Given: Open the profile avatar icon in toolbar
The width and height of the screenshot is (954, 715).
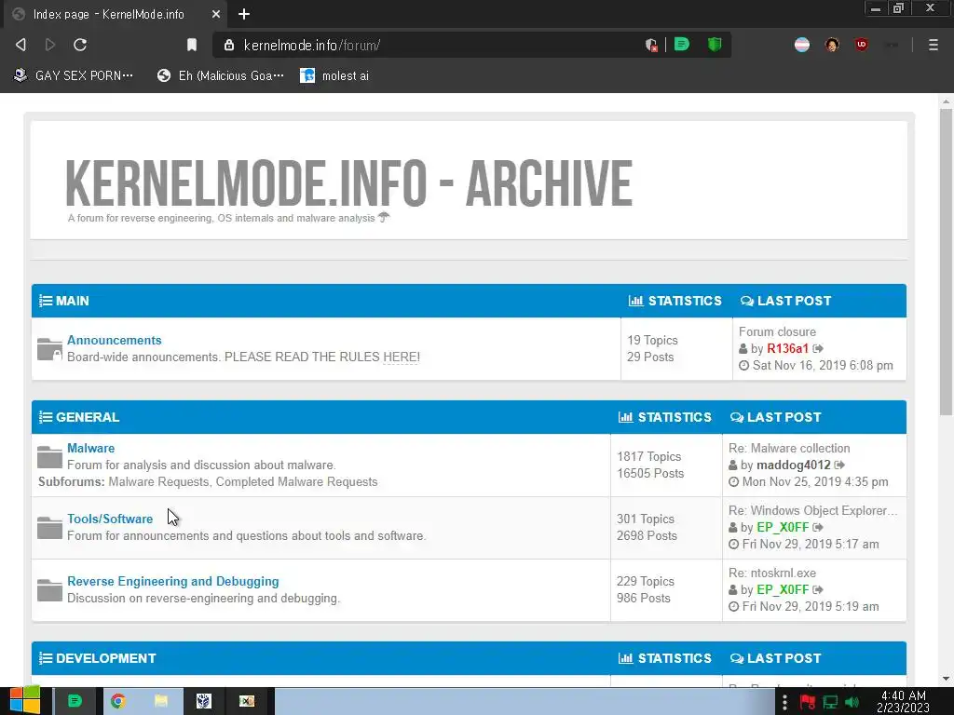Looking at the screenshot, I should pyautogui.click(x=832, y=45).
